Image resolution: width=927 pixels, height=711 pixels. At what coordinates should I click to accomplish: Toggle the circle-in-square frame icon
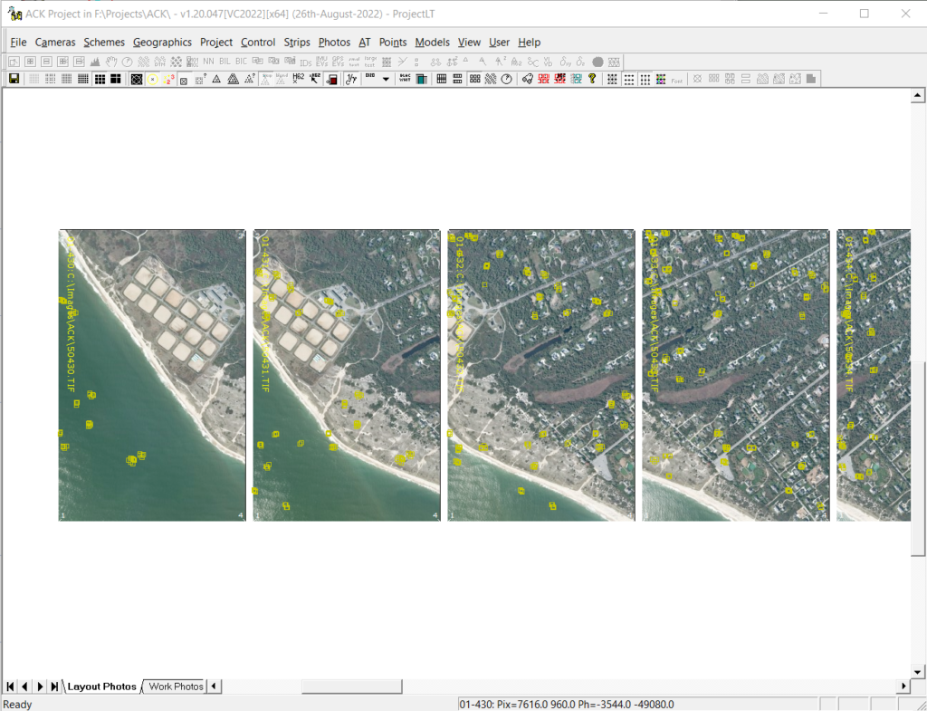[x=137, y=80]
